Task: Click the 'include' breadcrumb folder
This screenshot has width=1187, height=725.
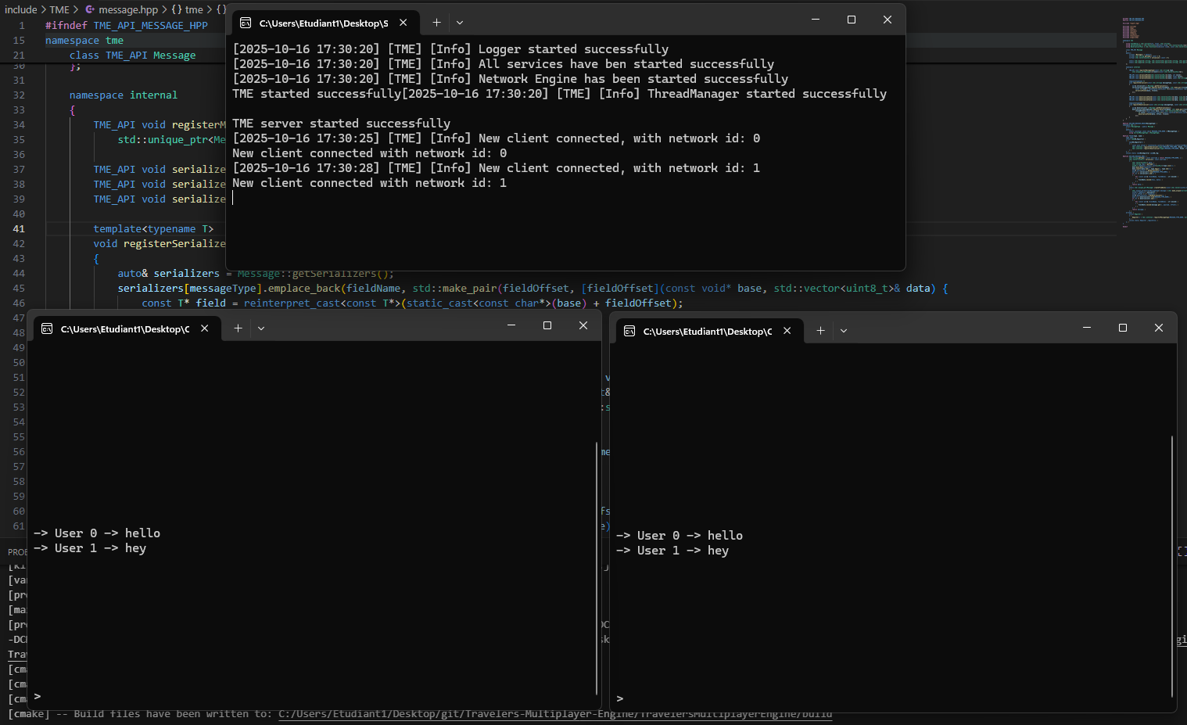Action: [x=21, y=9]
